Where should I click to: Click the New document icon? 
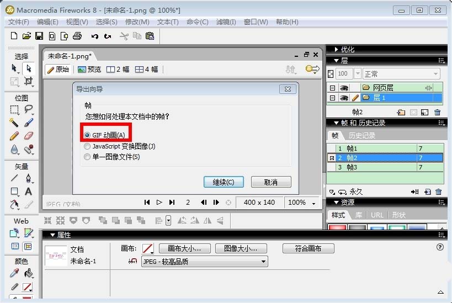(x=14, y=36)
